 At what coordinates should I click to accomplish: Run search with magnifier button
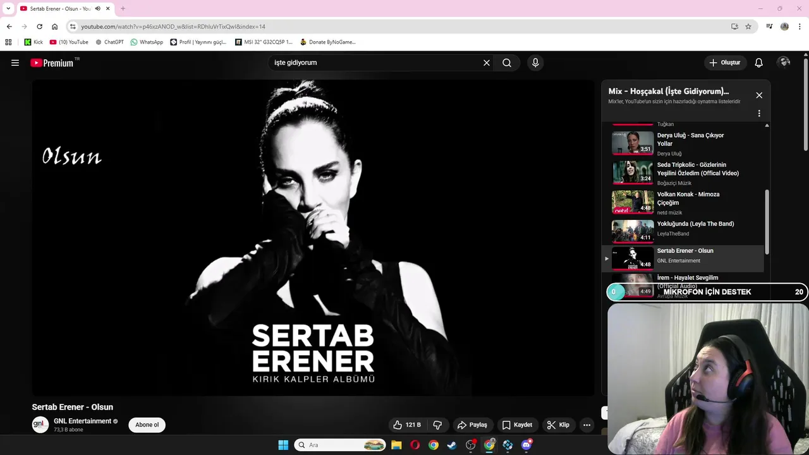(507, 63)
